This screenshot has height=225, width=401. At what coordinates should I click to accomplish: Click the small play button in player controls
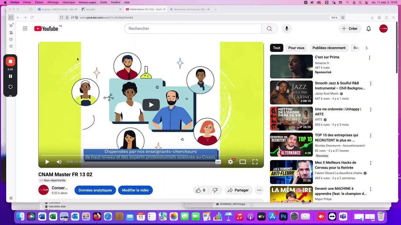tap(47, 162)
